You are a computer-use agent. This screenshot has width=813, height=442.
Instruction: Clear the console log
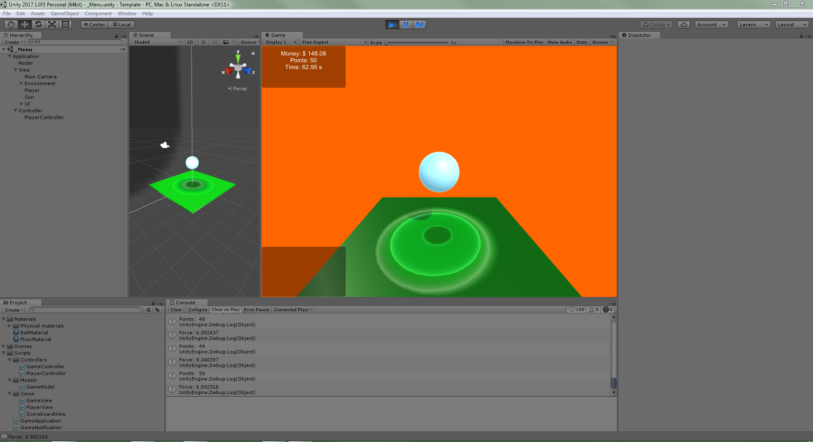(x=176, y=310)
